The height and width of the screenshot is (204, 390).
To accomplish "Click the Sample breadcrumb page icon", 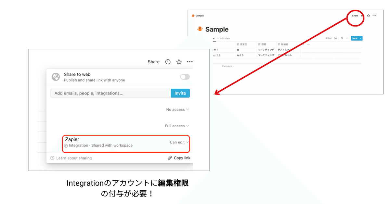I will pos(193,16).
